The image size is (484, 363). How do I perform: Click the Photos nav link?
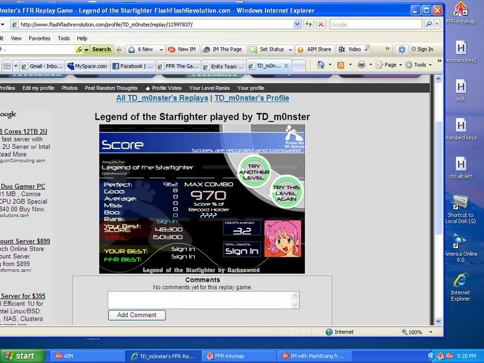pyautogui.click(x=70, y=88)
